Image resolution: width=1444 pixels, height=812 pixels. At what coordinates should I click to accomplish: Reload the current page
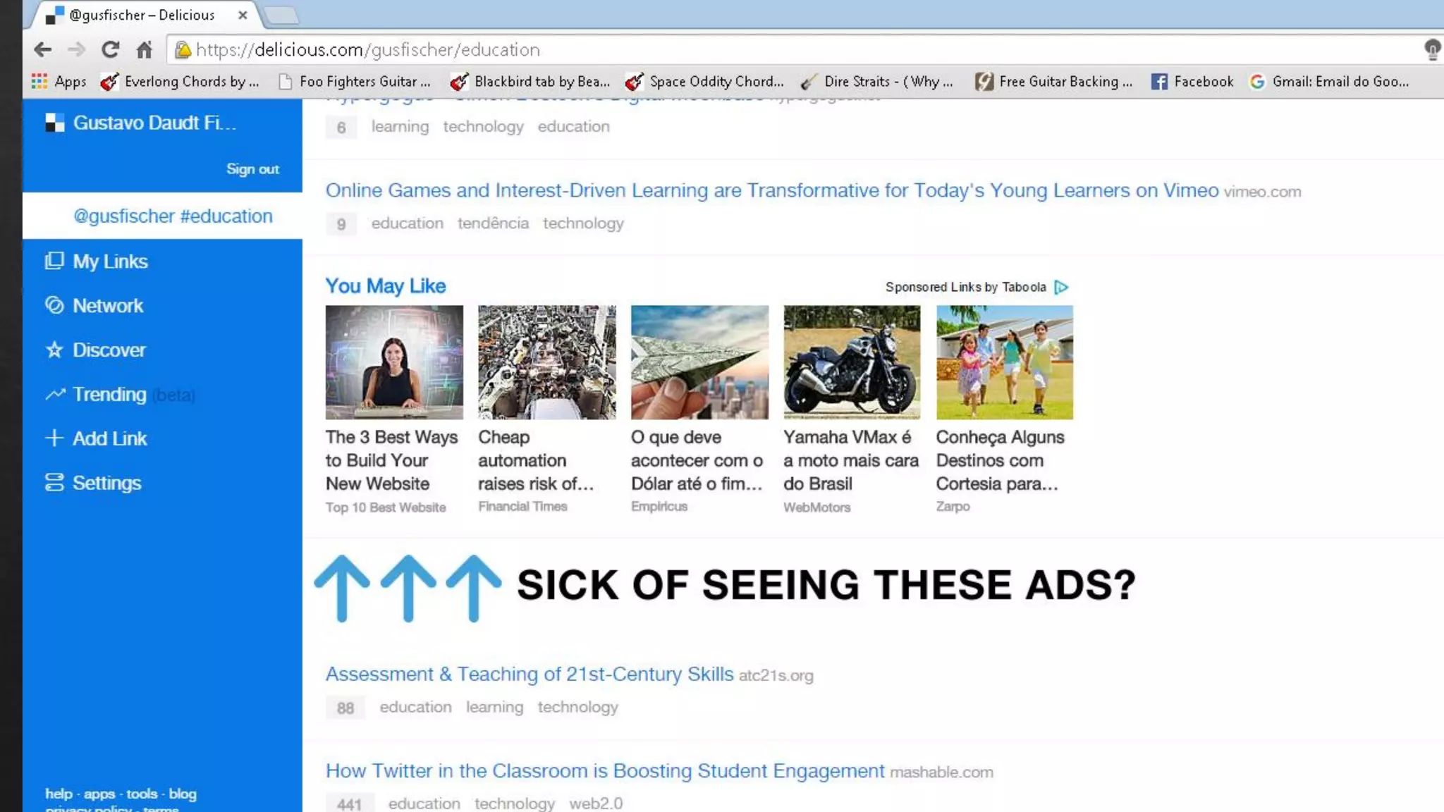tap(110, 49)
